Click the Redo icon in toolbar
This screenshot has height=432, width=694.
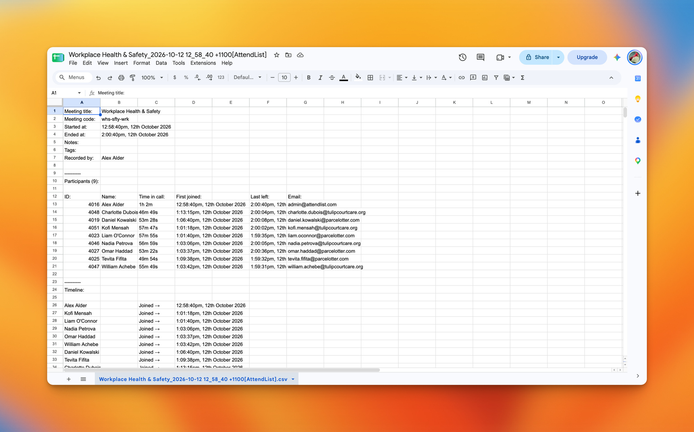click(x=110, y=78)
